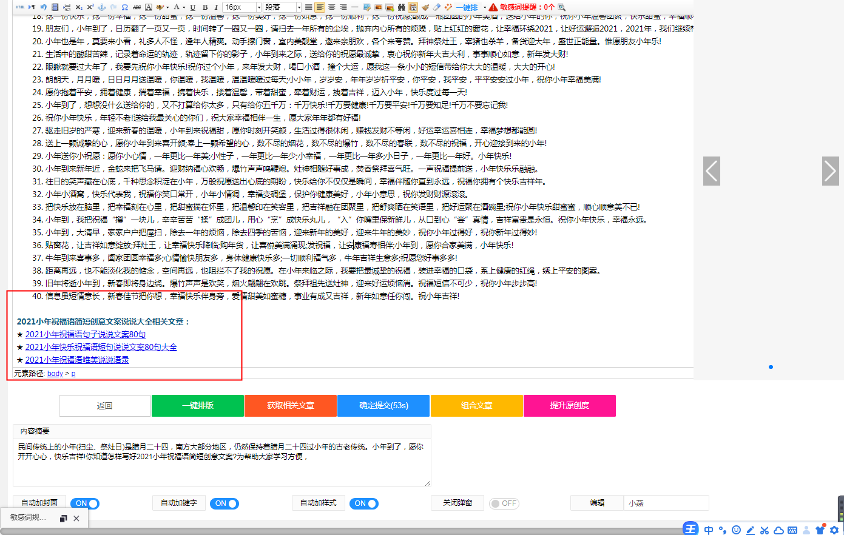Insert special character with the omega icon

[x=124, y=7]
